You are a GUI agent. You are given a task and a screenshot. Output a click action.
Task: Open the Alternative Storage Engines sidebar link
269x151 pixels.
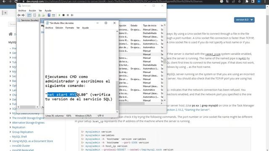click(28, 122)
